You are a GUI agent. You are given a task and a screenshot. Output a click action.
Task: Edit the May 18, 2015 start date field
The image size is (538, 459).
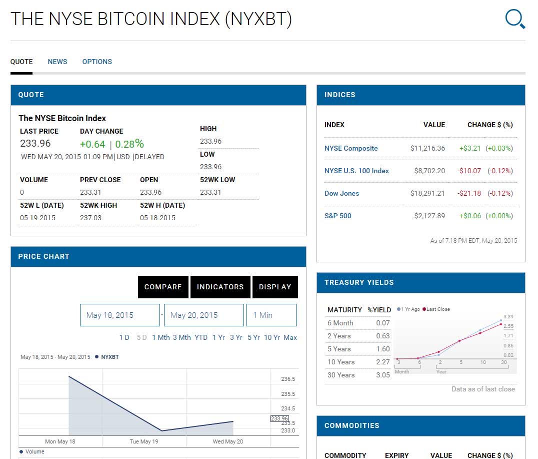[x=119, y=315]
